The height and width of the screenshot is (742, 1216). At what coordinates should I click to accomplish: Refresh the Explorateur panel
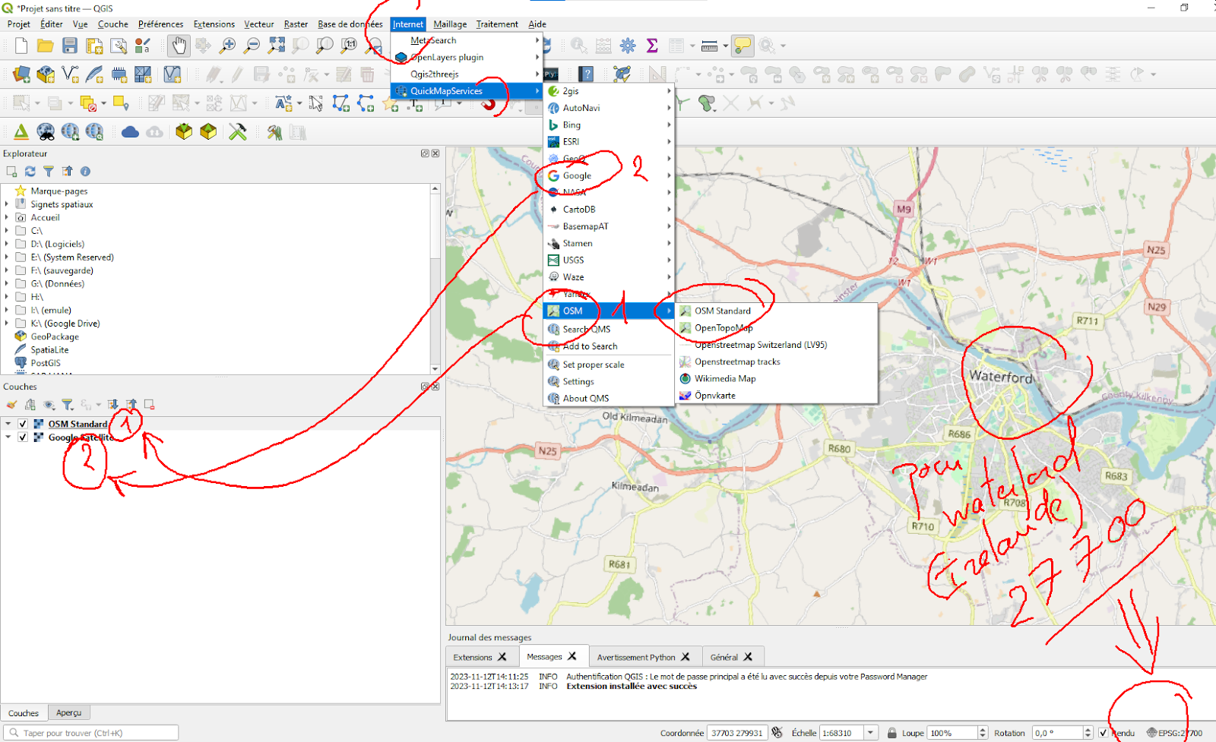click(30, 172)
